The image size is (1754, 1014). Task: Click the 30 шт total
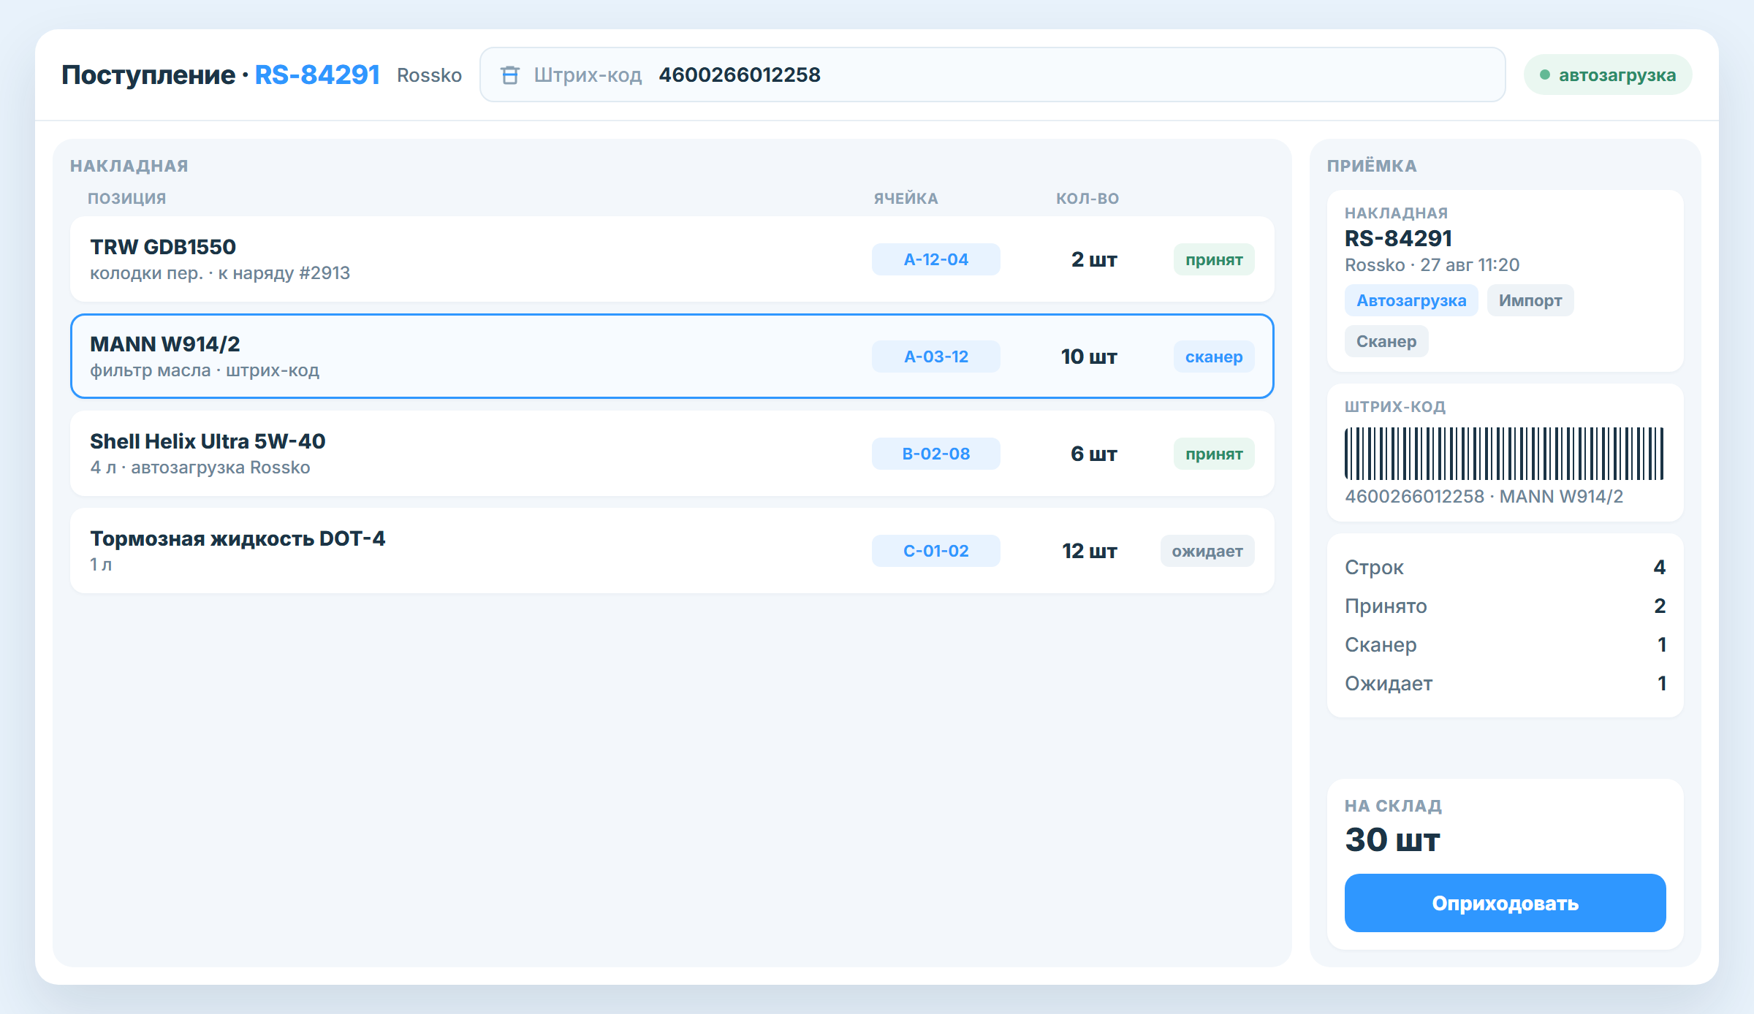pyautogui.click(x=1392, y=840)
